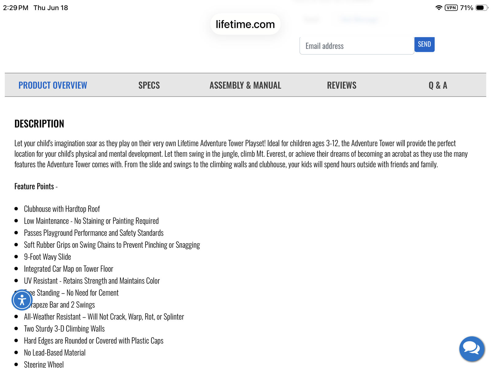The image size is (491, 368).
Task: Click the 'Feature Points -' label
Action: (x=36, y=186)
